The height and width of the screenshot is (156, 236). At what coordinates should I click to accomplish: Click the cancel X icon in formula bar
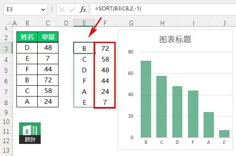(x=62, y=10)
